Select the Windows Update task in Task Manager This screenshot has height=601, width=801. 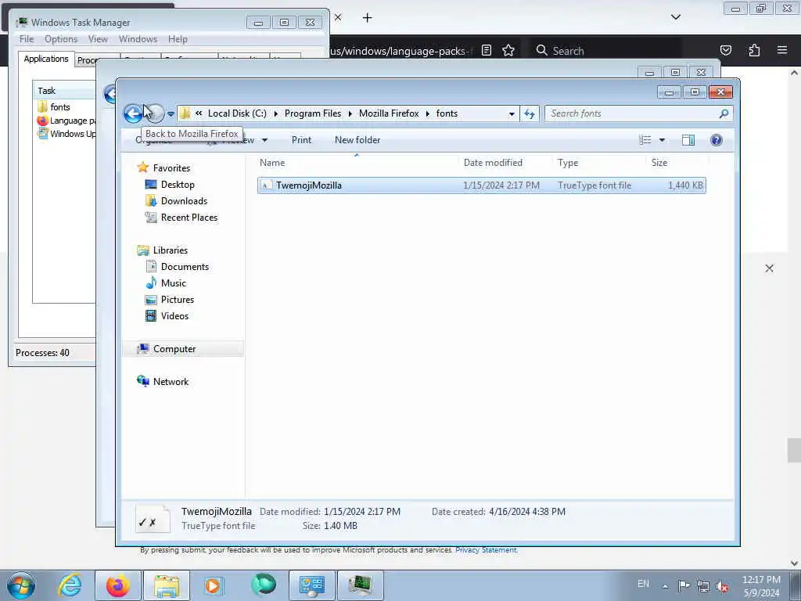tap(66, 134)
